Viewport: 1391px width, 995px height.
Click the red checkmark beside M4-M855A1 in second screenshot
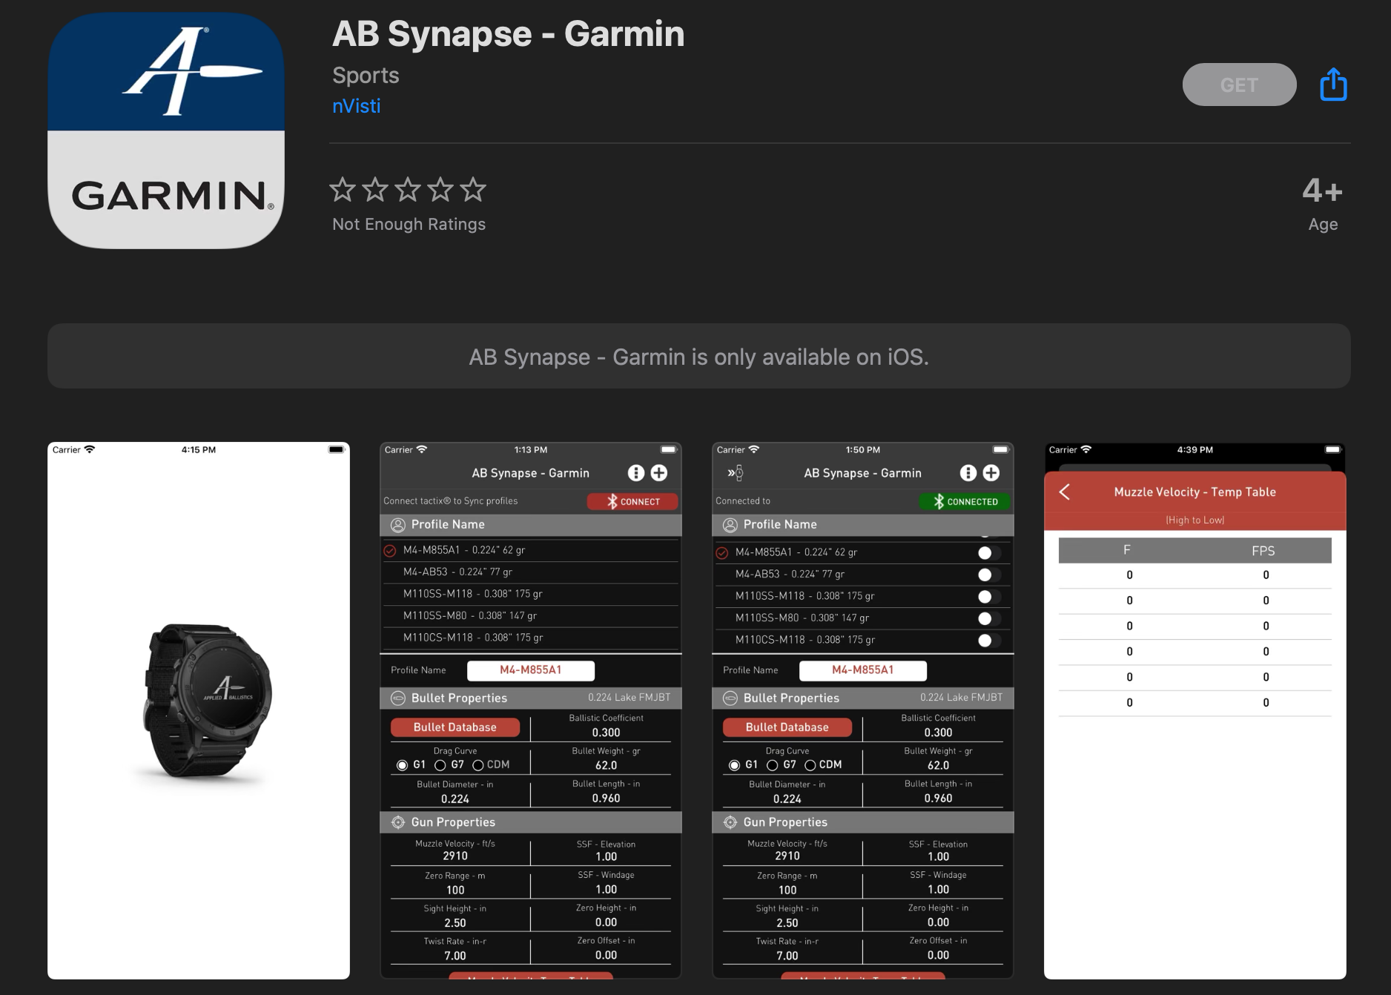(x=390, y=551)
